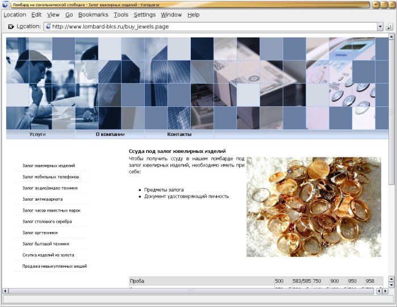This screenshot has height=307, width=397.
Task: Click the site favicon in the address field
Action: [48, 26]
